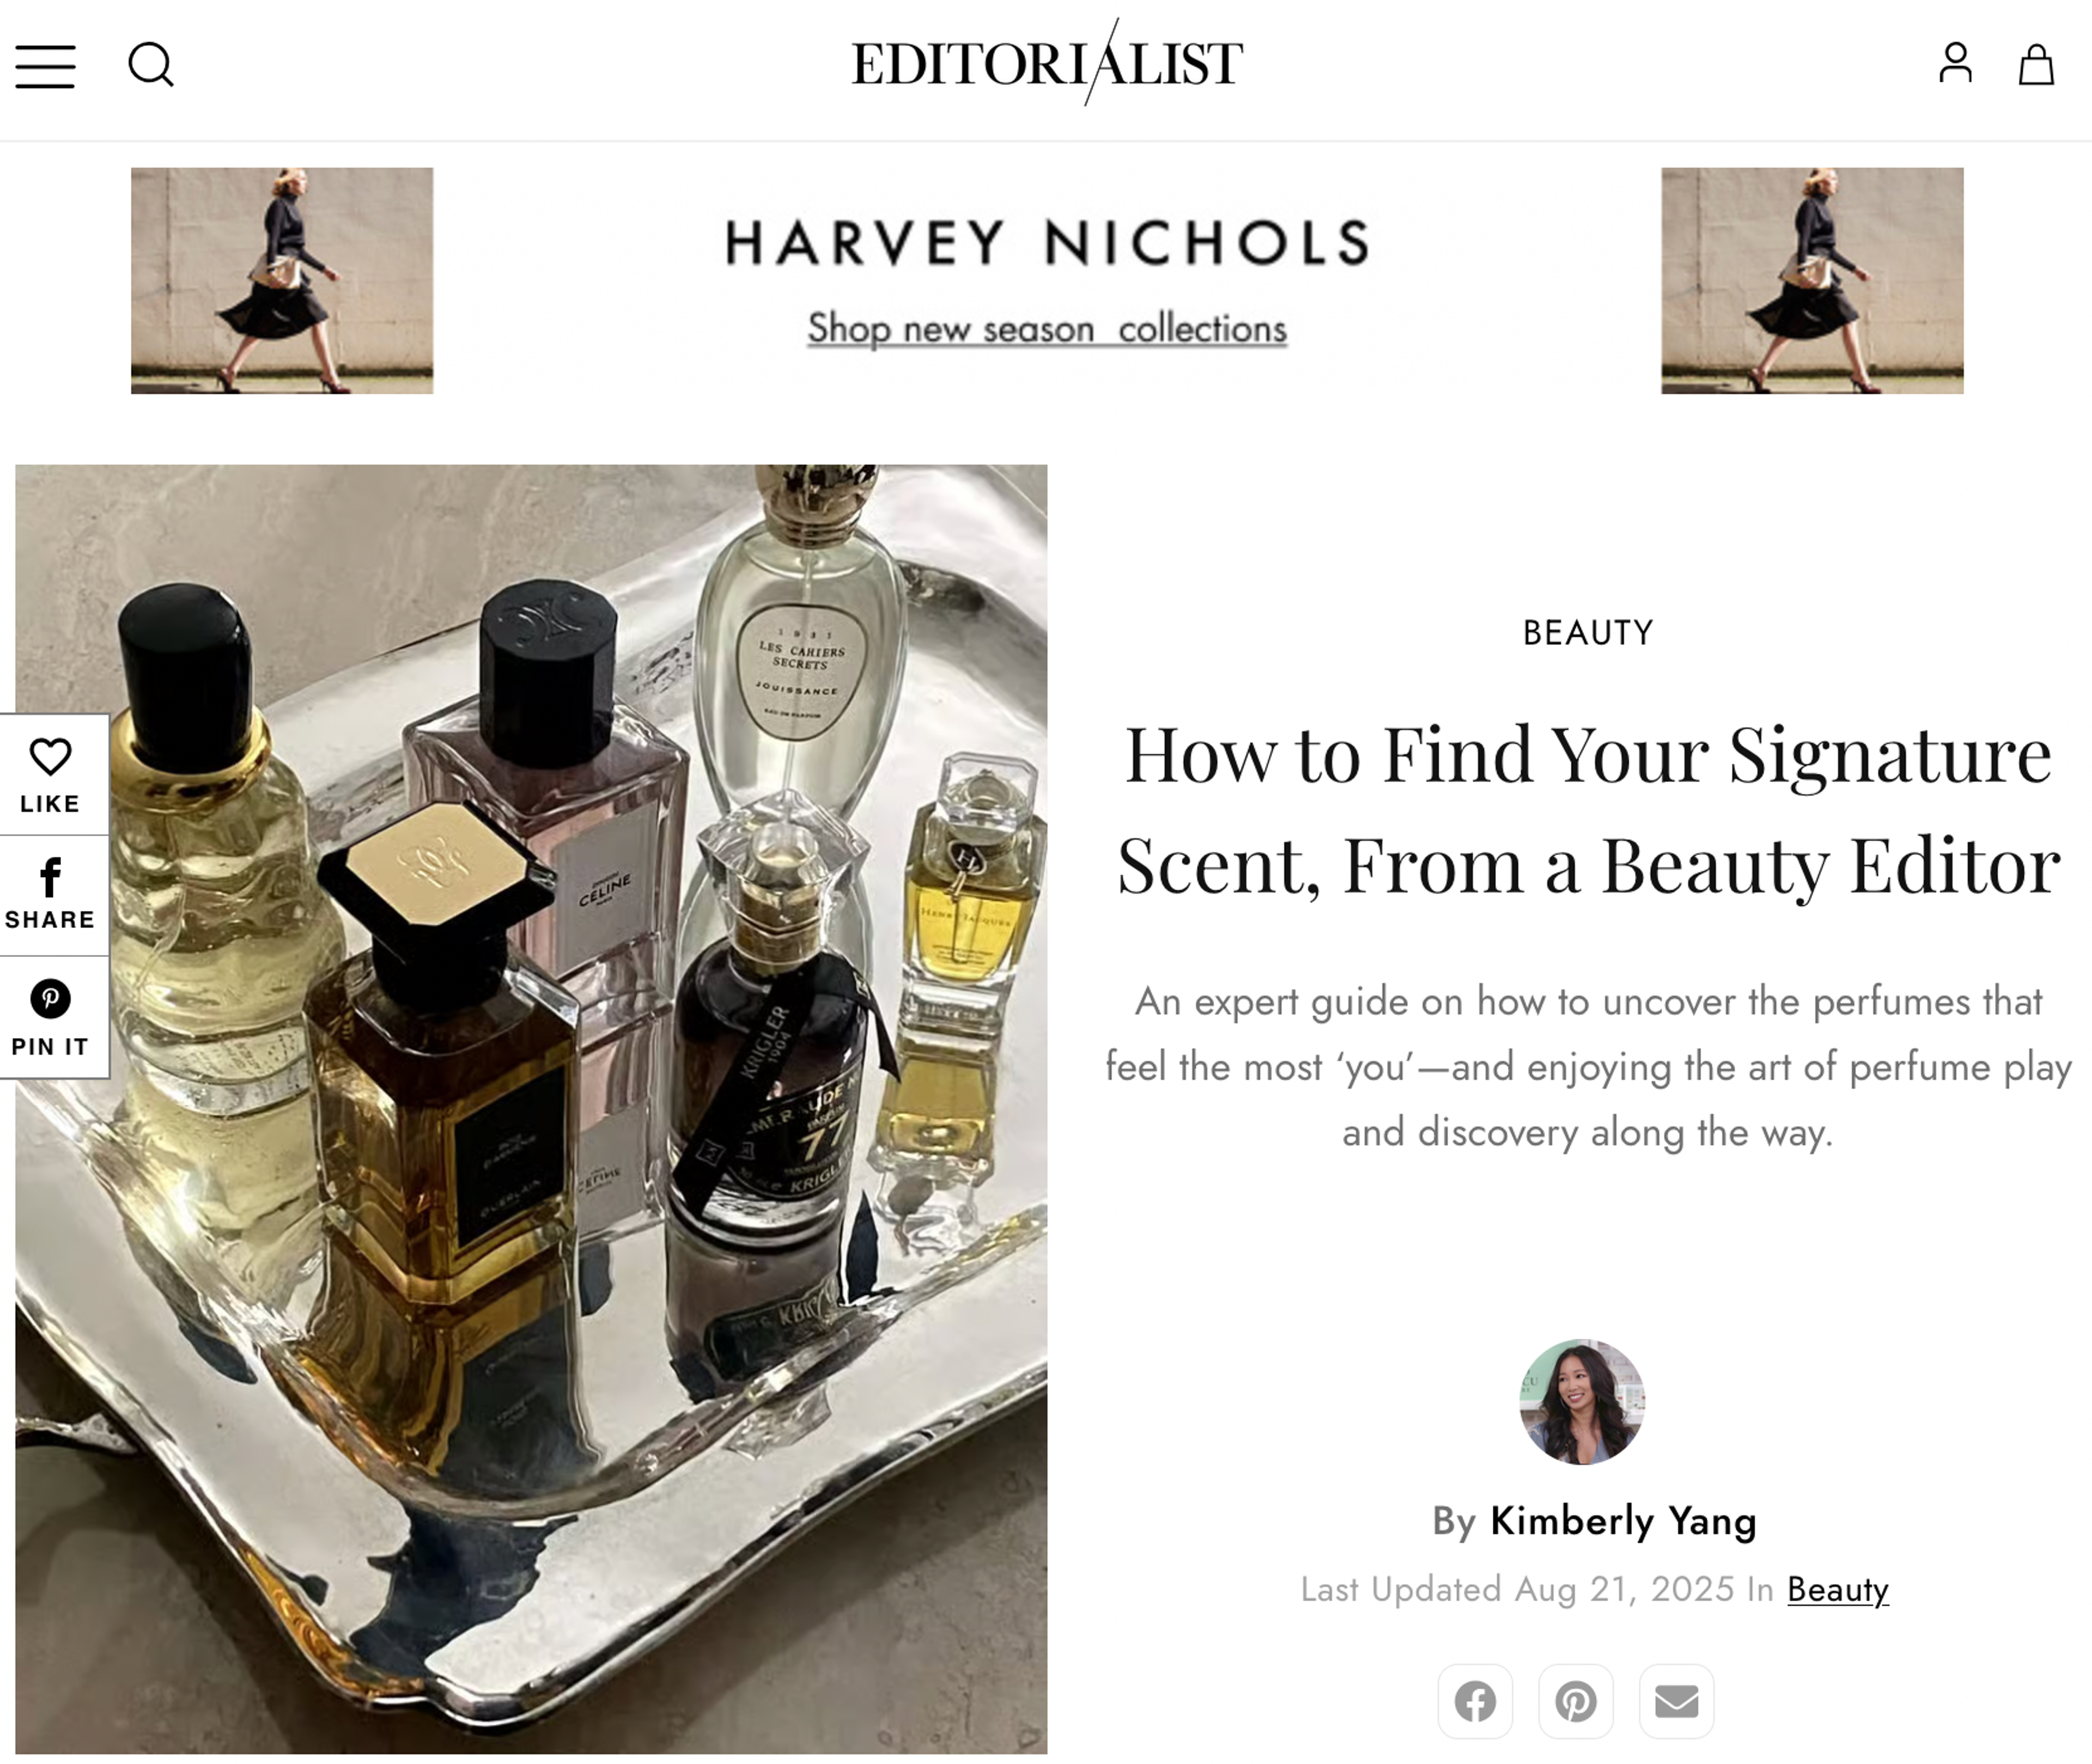Viewport: 2092px width, 1764px height.
Task: Follow the underlined Beauty link
Action: click(x=1838, y=1589)
